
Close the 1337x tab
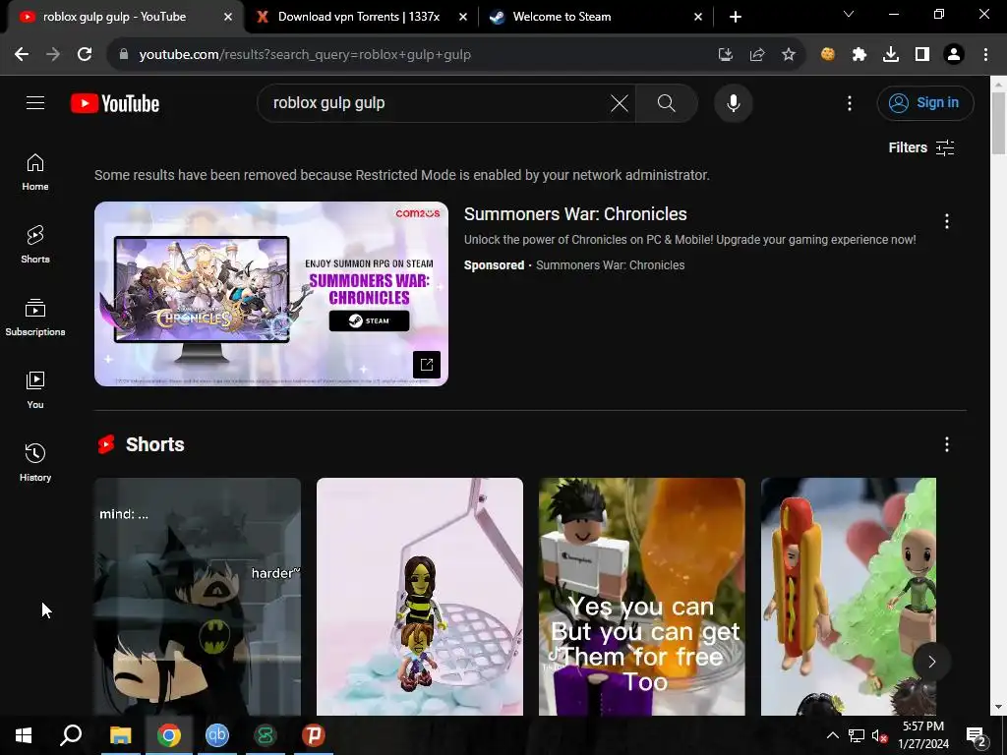(463, 18)
